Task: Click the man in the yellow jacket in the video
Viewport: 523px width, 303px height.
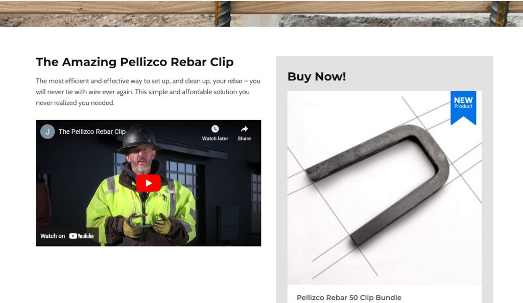Action: (x=142, y=186)
